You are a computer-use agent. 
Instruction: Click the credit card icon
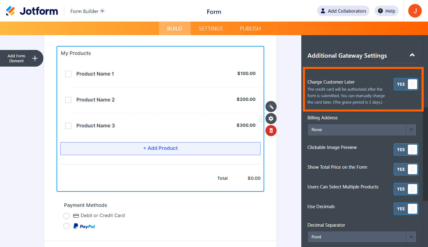(x=76, y=216)
